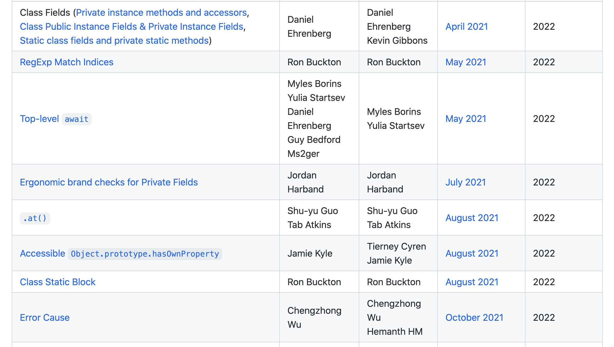Click the Object.prototype.hasOwnProperty code label

[x=145, y=254]
